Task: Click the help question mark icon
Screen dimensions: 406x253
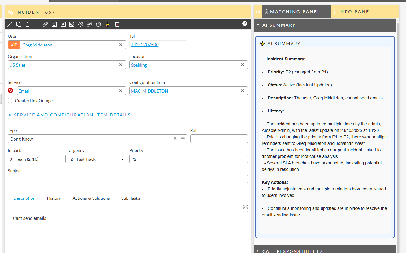Action: (244, 24)
